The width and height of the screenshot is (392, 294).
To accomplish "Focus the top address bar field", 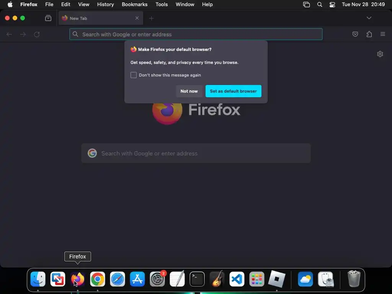I will (196, 34).
